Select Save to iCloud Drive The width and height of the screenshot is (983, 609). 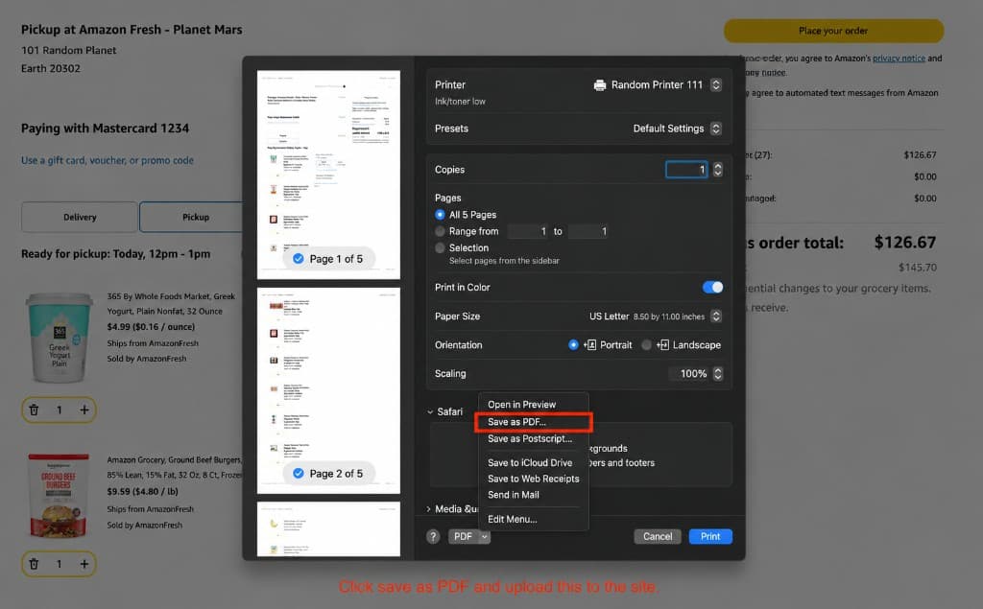[530, 462]
